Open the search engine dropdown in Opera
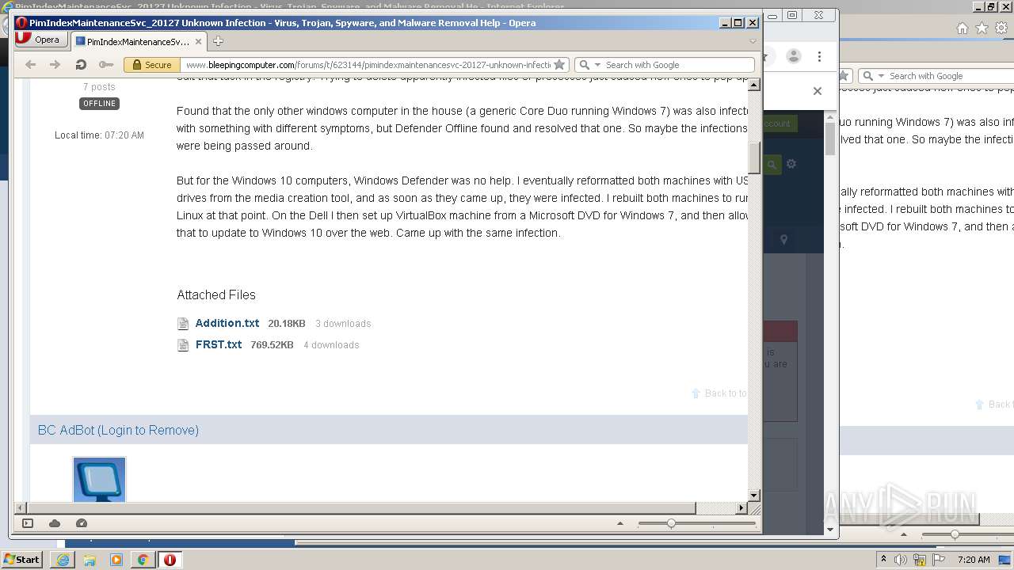 coord(598,65)
